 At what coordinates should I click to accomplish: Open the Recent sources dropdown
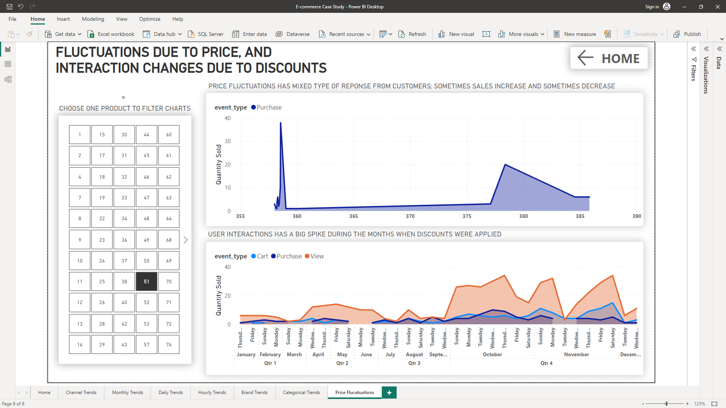click(x=368, y=34)
